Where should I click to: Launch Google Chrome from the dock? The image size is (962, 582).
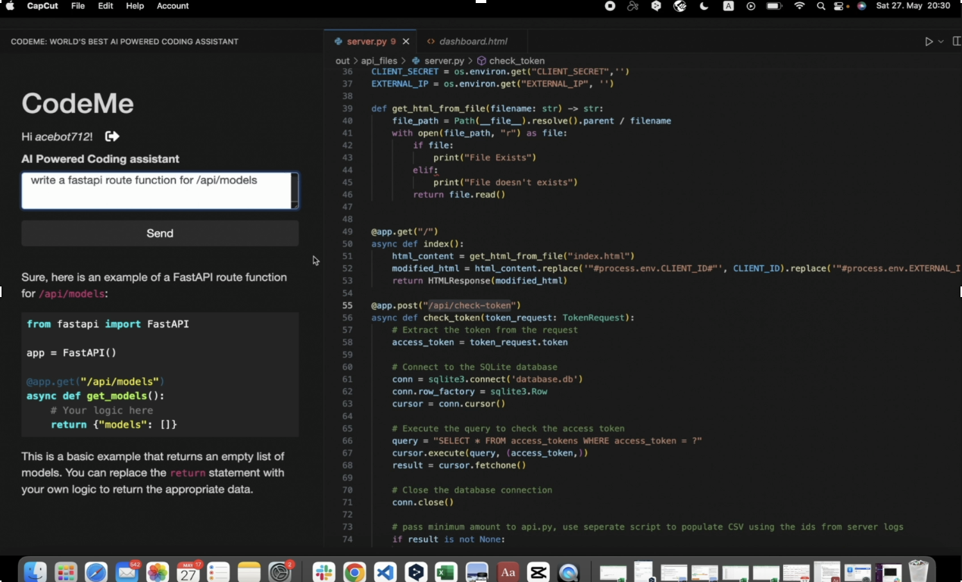point(354,572)
